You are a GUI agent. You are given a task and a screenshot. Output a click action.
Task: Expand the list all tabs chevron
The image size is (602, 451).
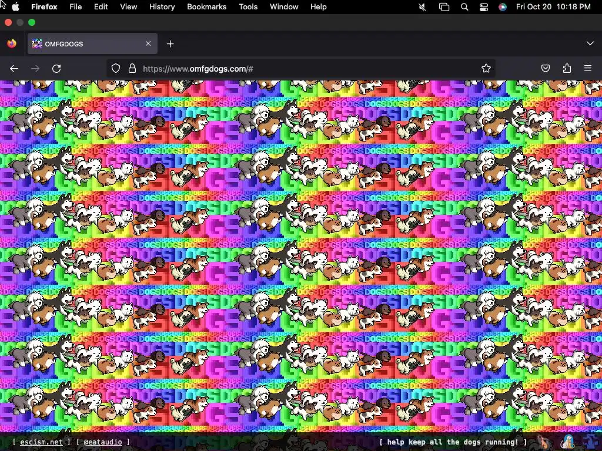[x=590, y=43]
